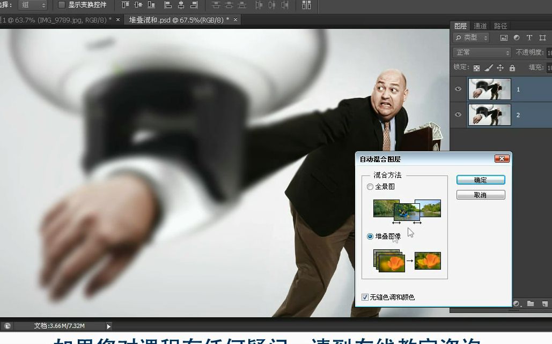Click the type layer filter T icon
The width and height of the screenshot is (552, 344).
point(529,37)
